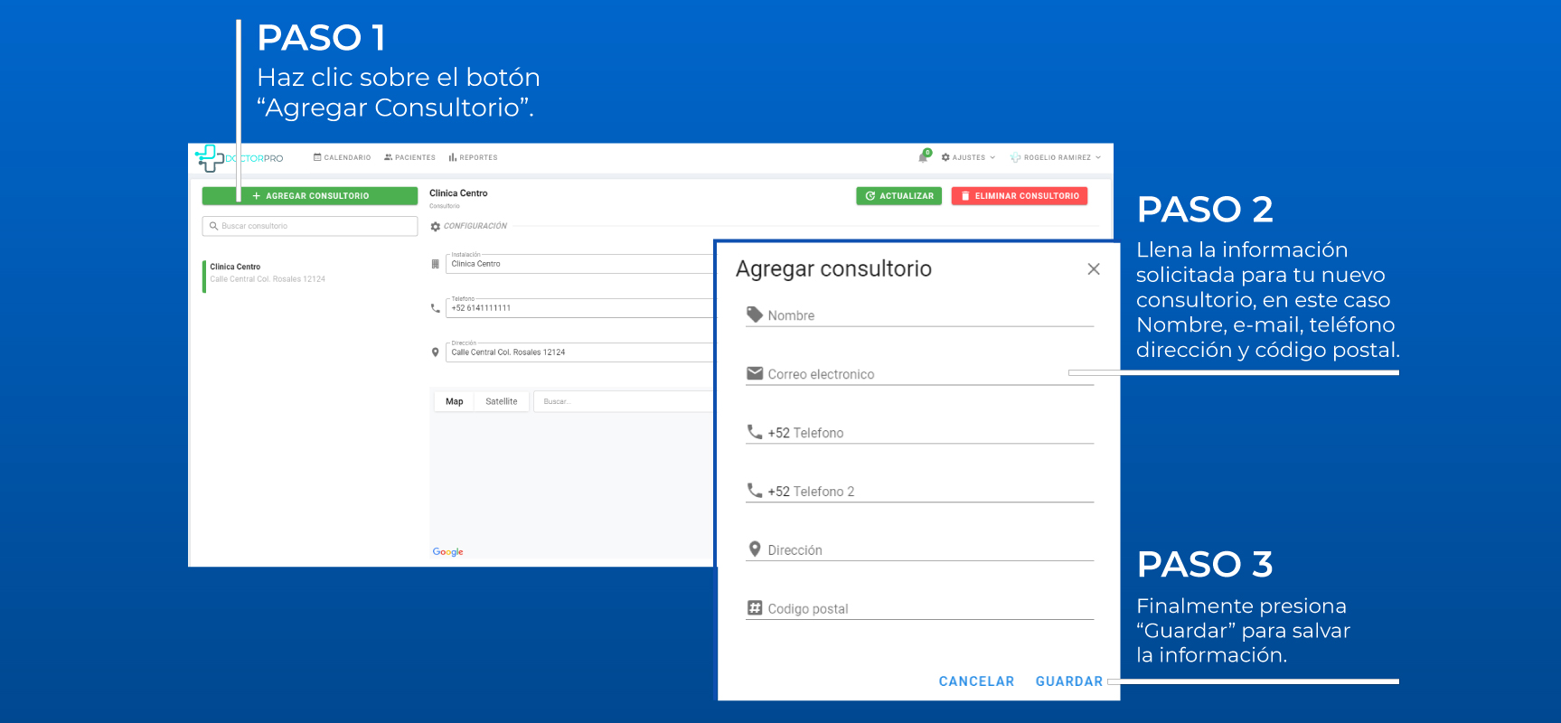1561x723 pixels.
Task: Open the Pacientes section
Action: tap(409, 157)
